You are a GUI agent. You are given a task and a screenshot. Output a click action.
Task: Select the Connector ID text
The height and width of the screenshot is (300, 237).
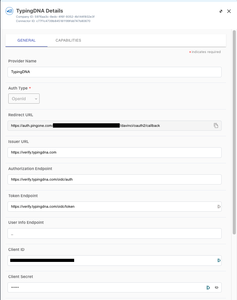point(53,21)
